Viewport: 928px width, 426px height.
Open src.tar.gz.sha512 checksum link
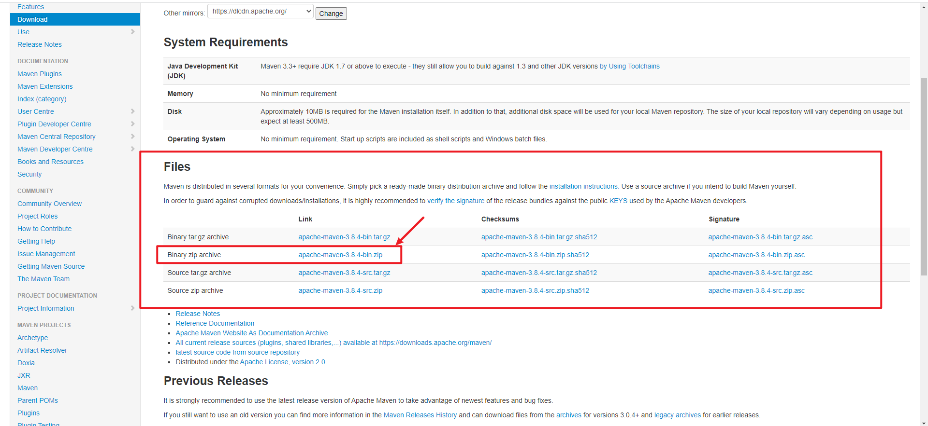pos(539,273)
